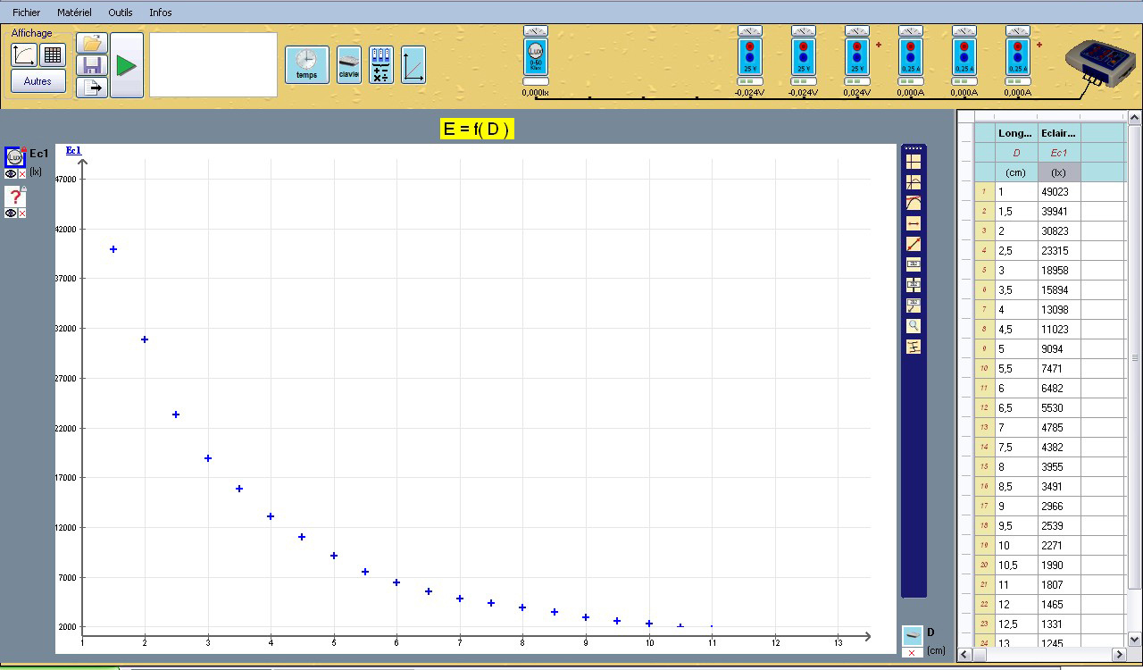Remove D axis with red X box
This screenshot has height=670, width=1143.
tap(912, 653)
